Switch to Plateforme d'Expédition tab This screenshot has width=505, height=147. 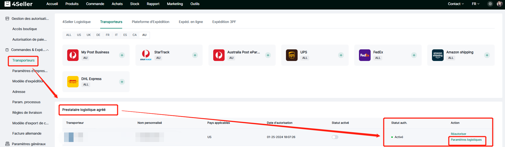click(x=151, y=22)
